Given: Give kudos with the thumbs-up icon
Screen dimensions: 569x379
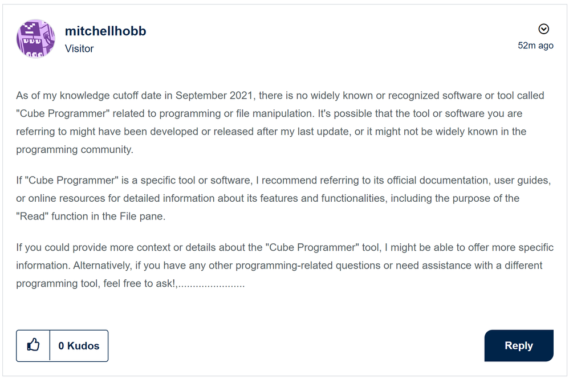Looking at the screenshot, I should [x=33, y=345].
